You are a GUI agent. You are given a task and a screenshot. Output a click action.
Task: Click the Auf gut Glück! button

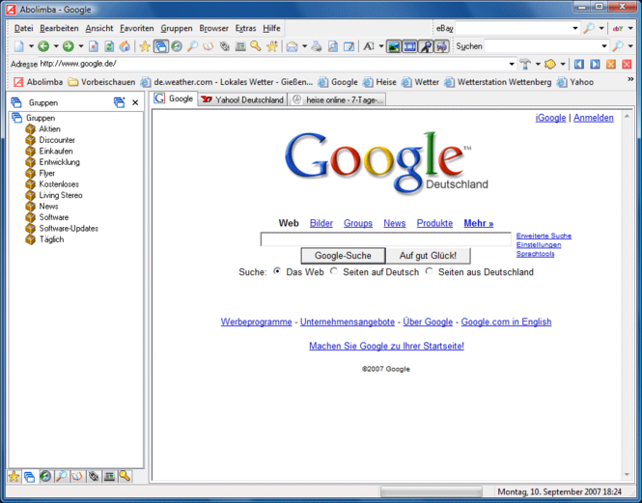point(428,256)
